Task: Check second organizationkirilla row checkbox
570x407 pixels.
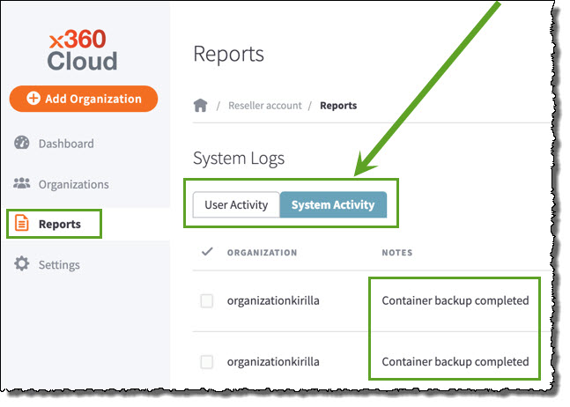Action: 207,361
